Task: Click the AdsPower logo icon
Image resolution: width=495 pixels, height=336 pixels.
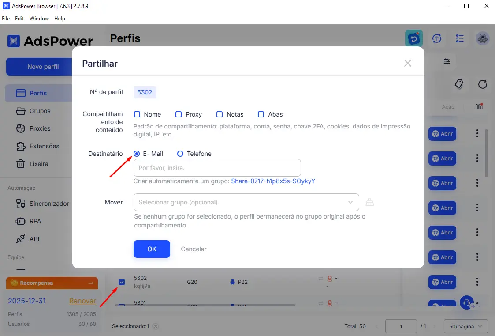Action: pyautogui.click(x=14, y=41)
